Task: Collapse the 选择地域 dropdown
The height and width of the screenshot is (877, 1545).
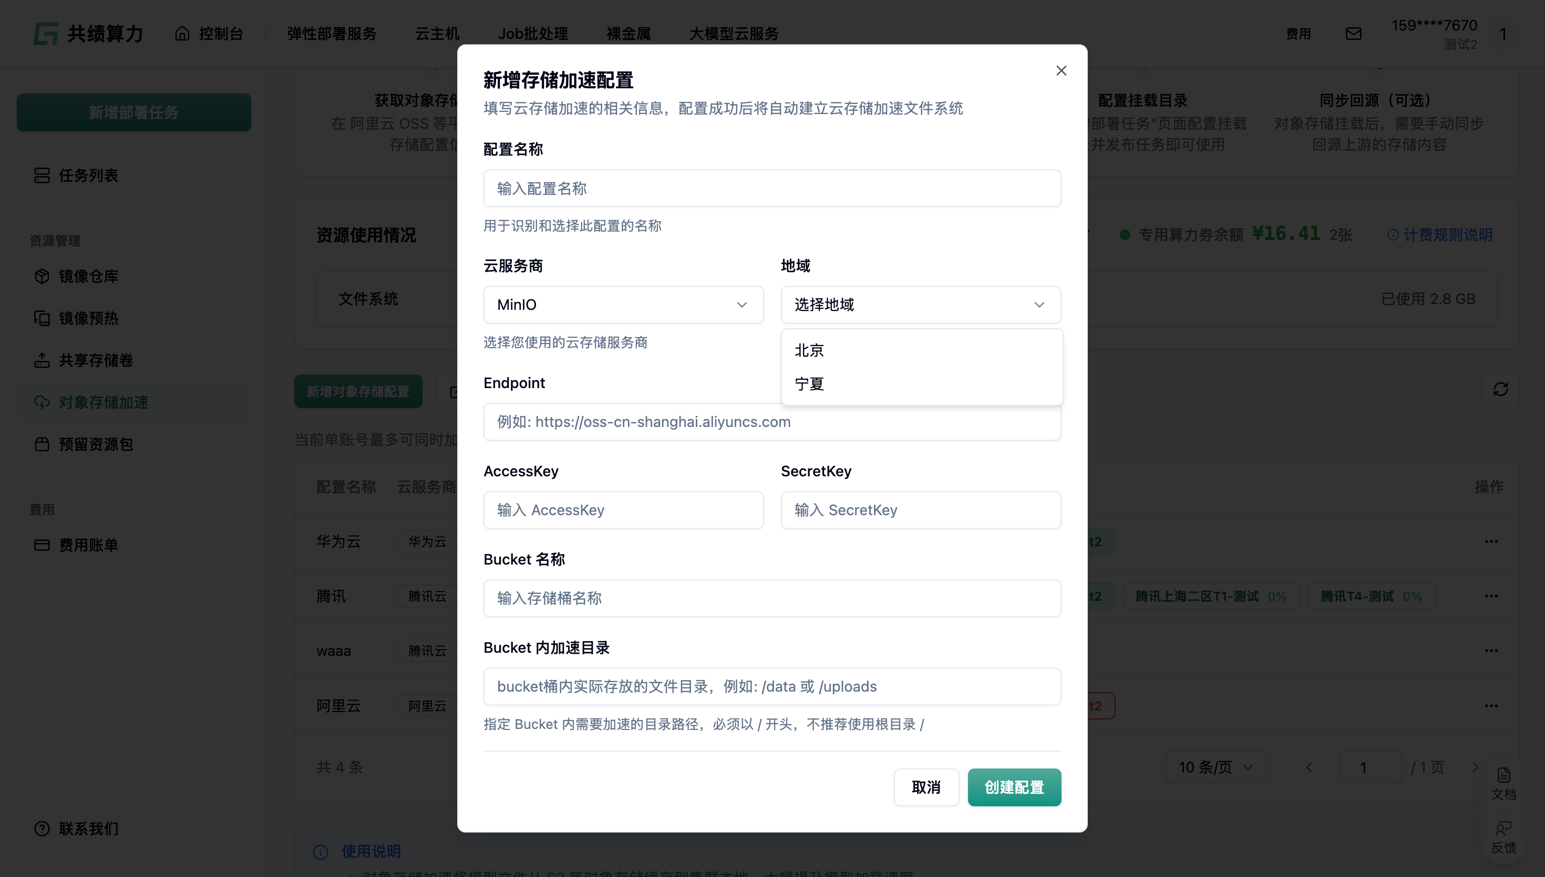Action: point(921,305)
